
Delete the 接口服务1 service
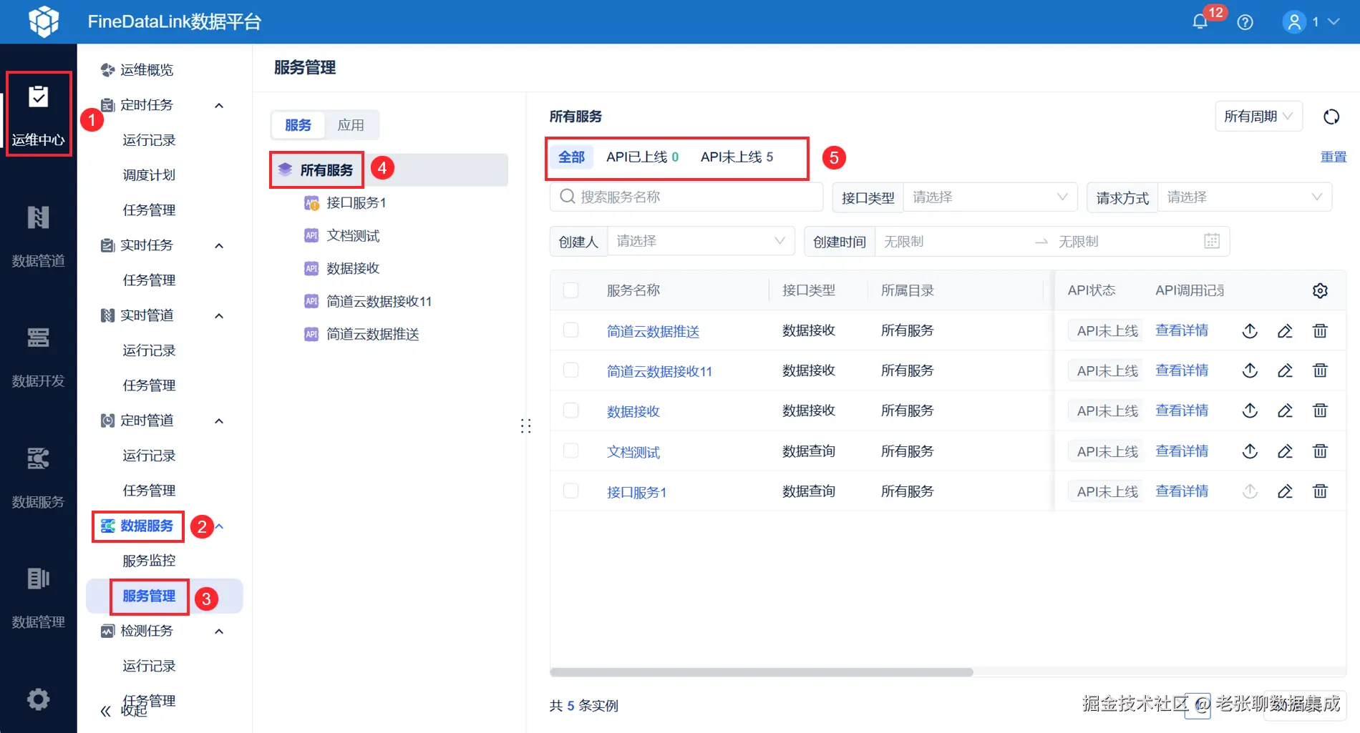pos(1320,491)
